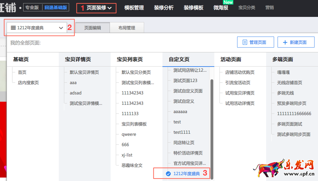Screen dimensions: 318x181
Task: Select 店铺活动优购页 under 活动页面
Action: (x=240, y=72)
